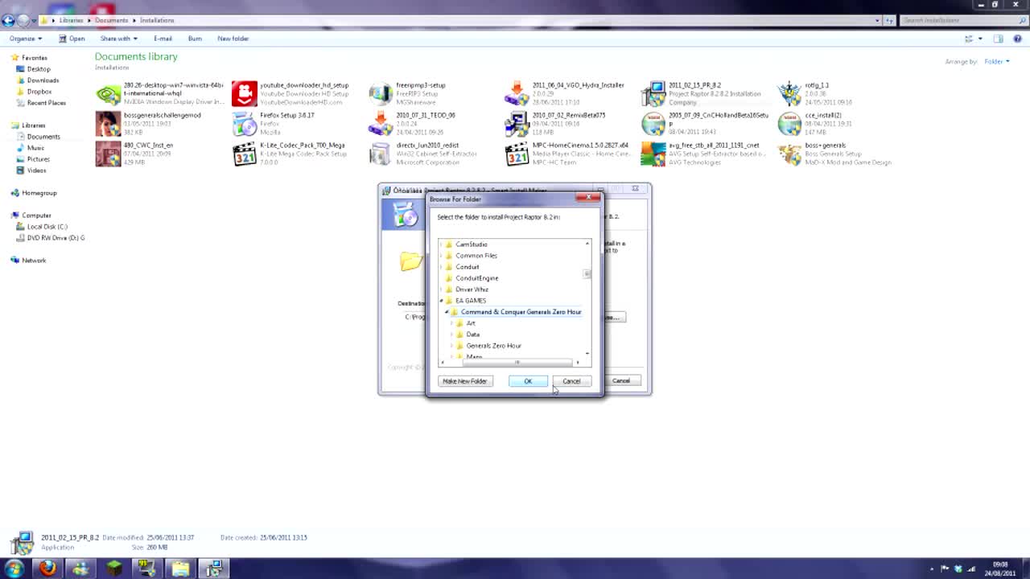Viewport: 1030px width, 579px height.
Task: Collapse Command & Conquer Generals Zero Hour node
Action: click(x=447, y=312)
